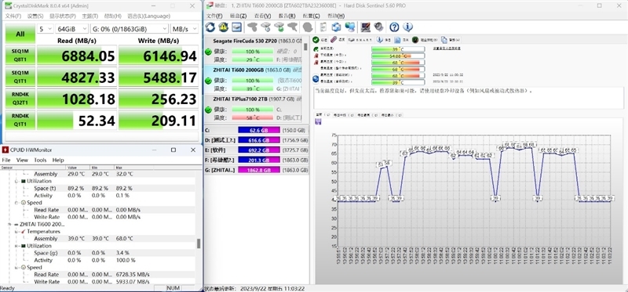
Task: Click the E: partition bar showing 692.2 GB
Action: tap(258, 150)
